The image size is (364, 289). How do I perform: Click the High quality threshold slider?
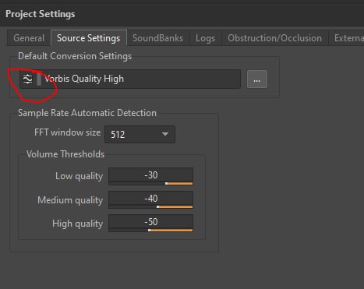pyautogui.click(x=150, y=231)
